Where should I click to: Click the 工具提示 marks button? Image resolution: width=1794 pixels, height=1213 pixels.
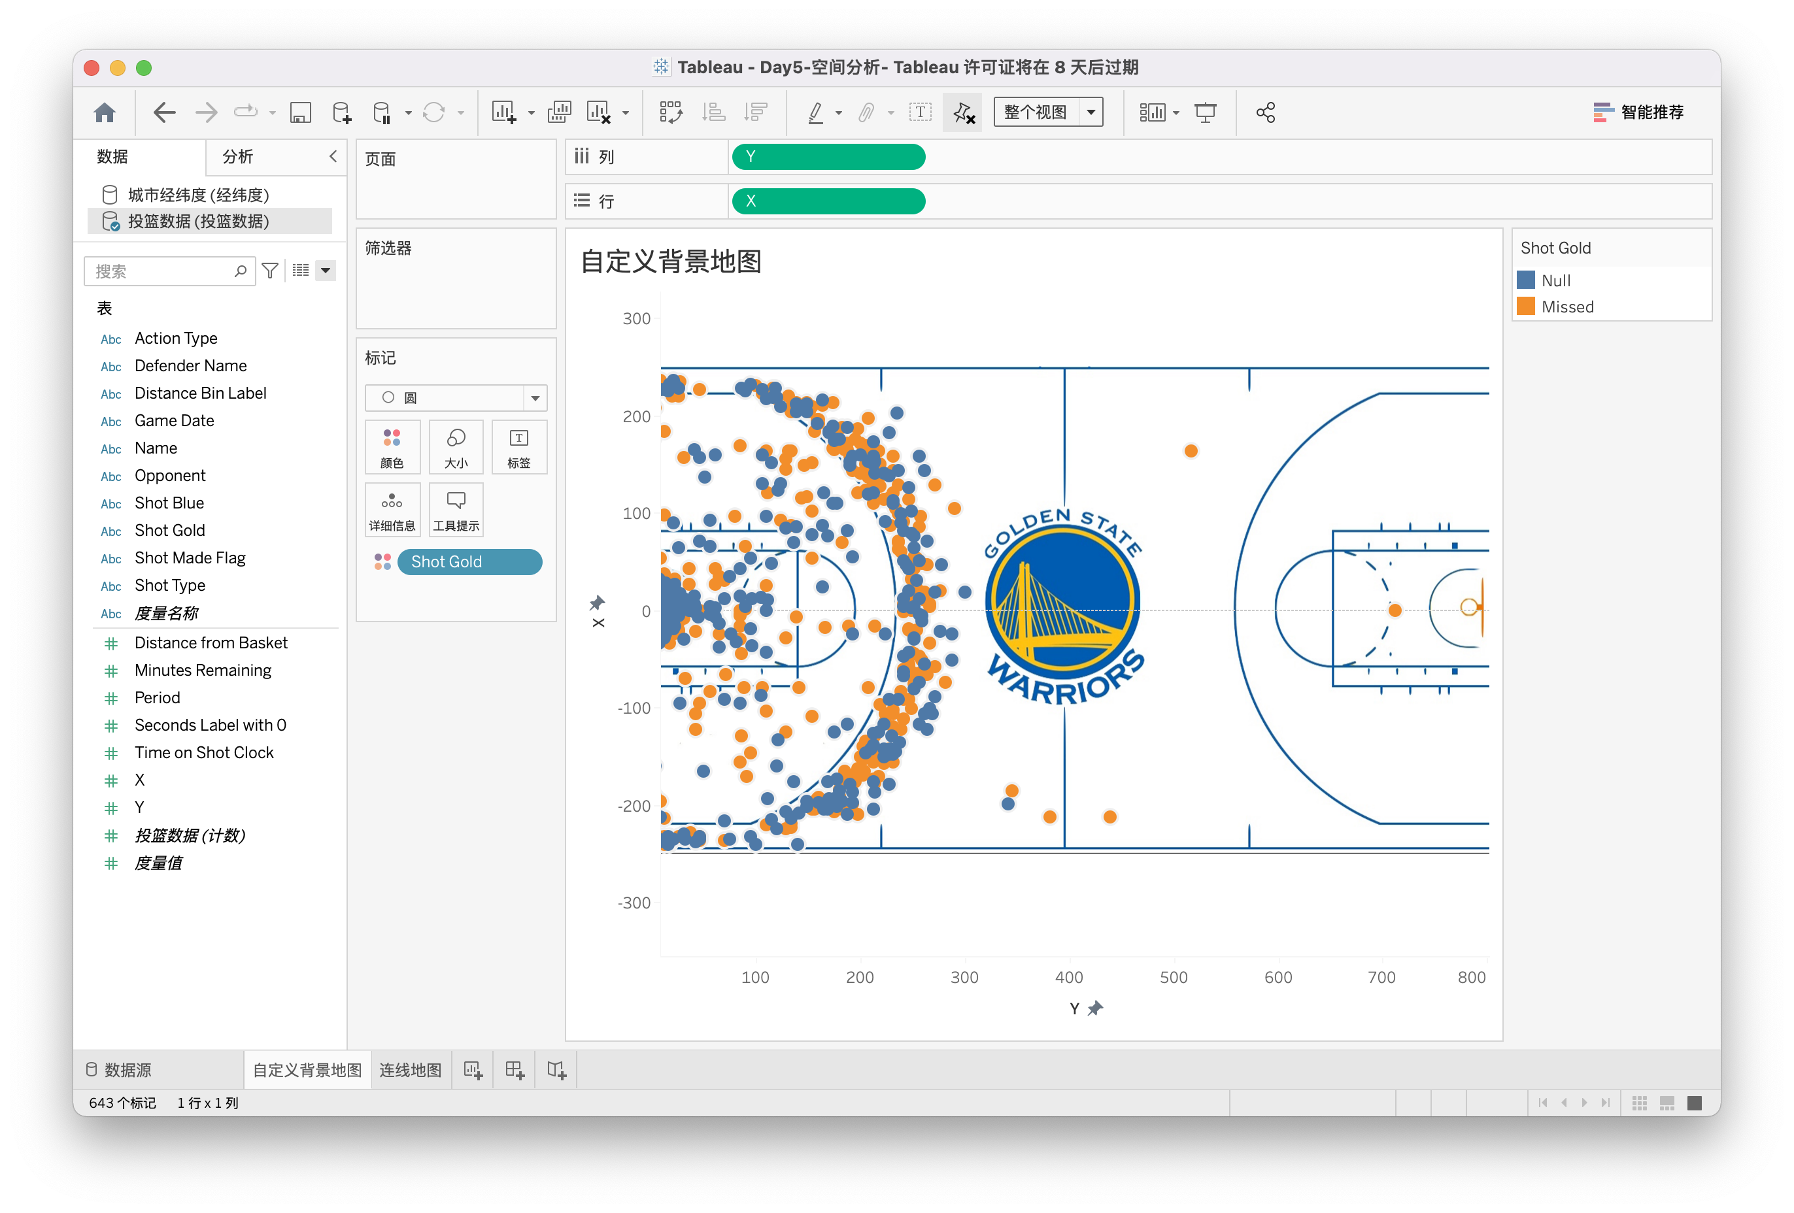tap(456, 510)
